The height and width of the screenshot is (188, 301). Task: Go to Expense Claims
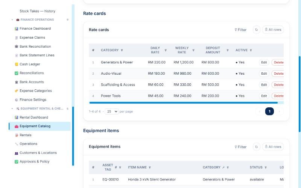point(32,38)
